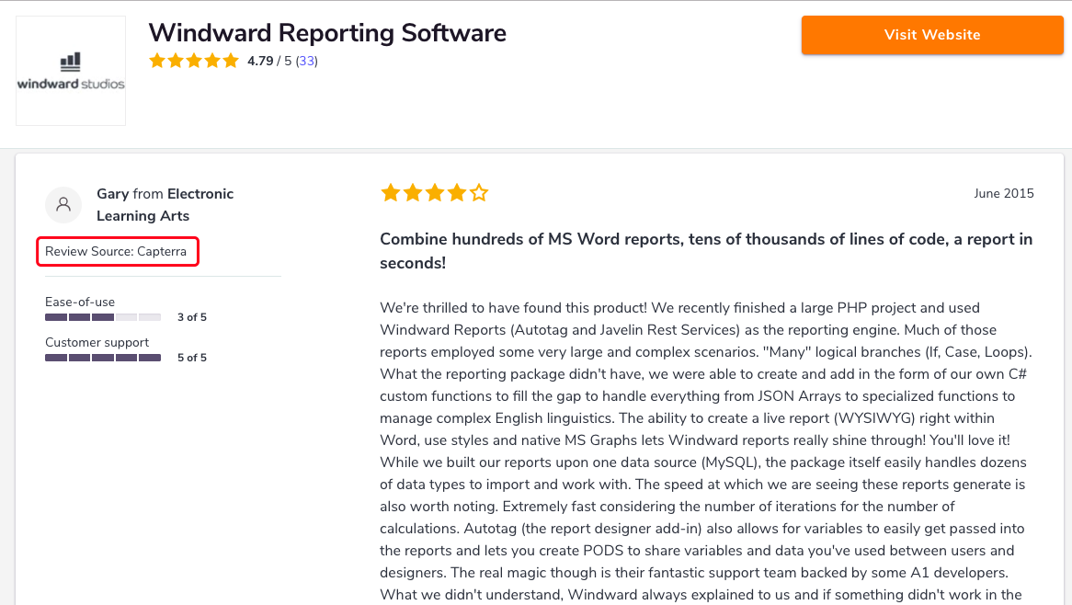The height and width of the screenshot is (605, 1072).
Task: Click the header five-star rating icons
Action: 194,62
